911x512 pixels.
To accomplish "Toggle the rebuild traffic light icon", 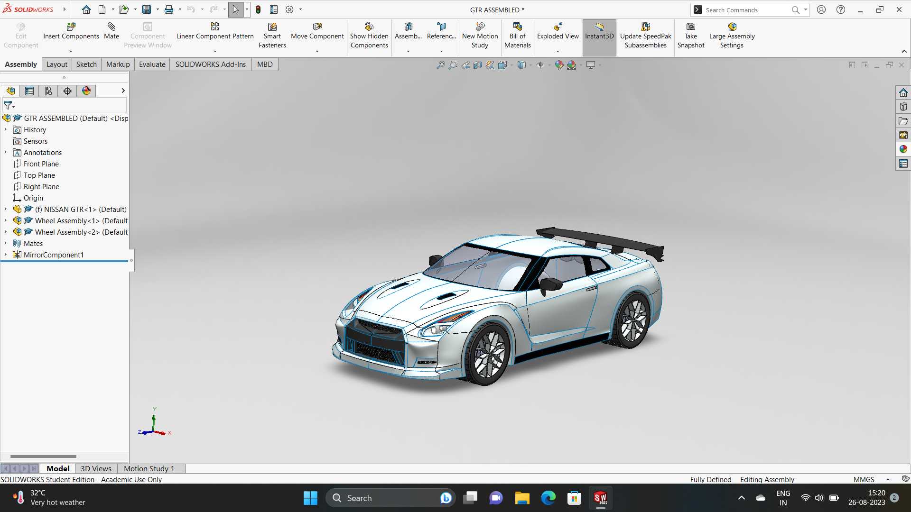I will [x=258, y=9].
